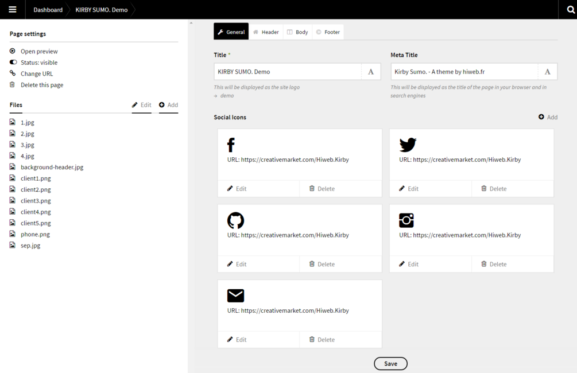Click Delete this page

click(41, 85)
